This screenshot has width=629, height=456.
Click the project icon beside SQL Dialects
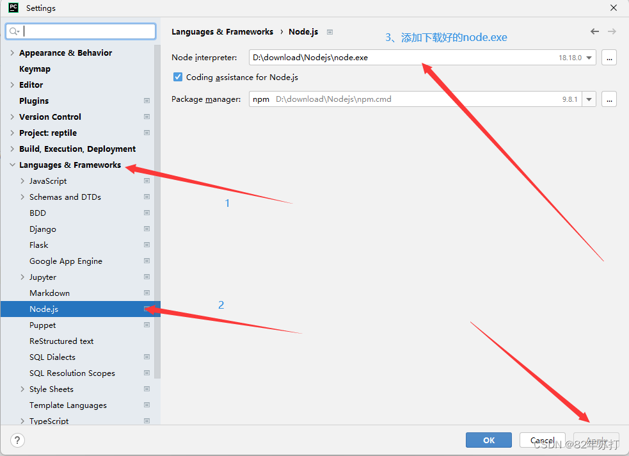click(x=147, y=357)
